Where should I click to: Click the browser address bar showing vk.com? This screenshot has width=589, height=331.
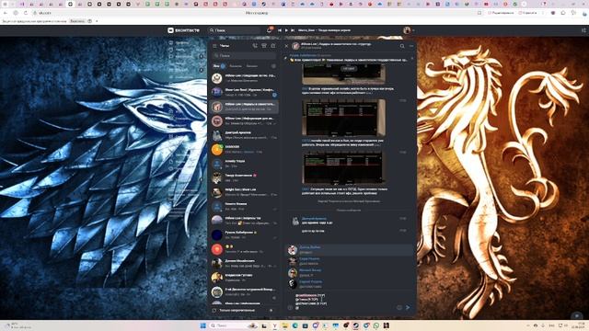click(x=256, y=13)
